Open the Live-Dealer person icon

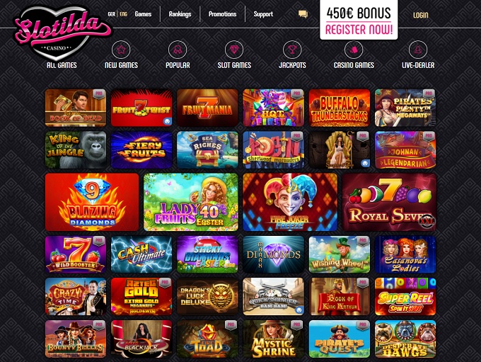pos(418,50)
